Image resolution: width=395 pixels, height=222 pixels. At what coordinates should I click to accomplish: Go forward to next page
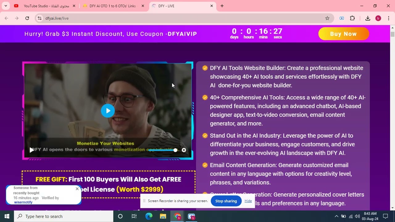coord(17,18)
